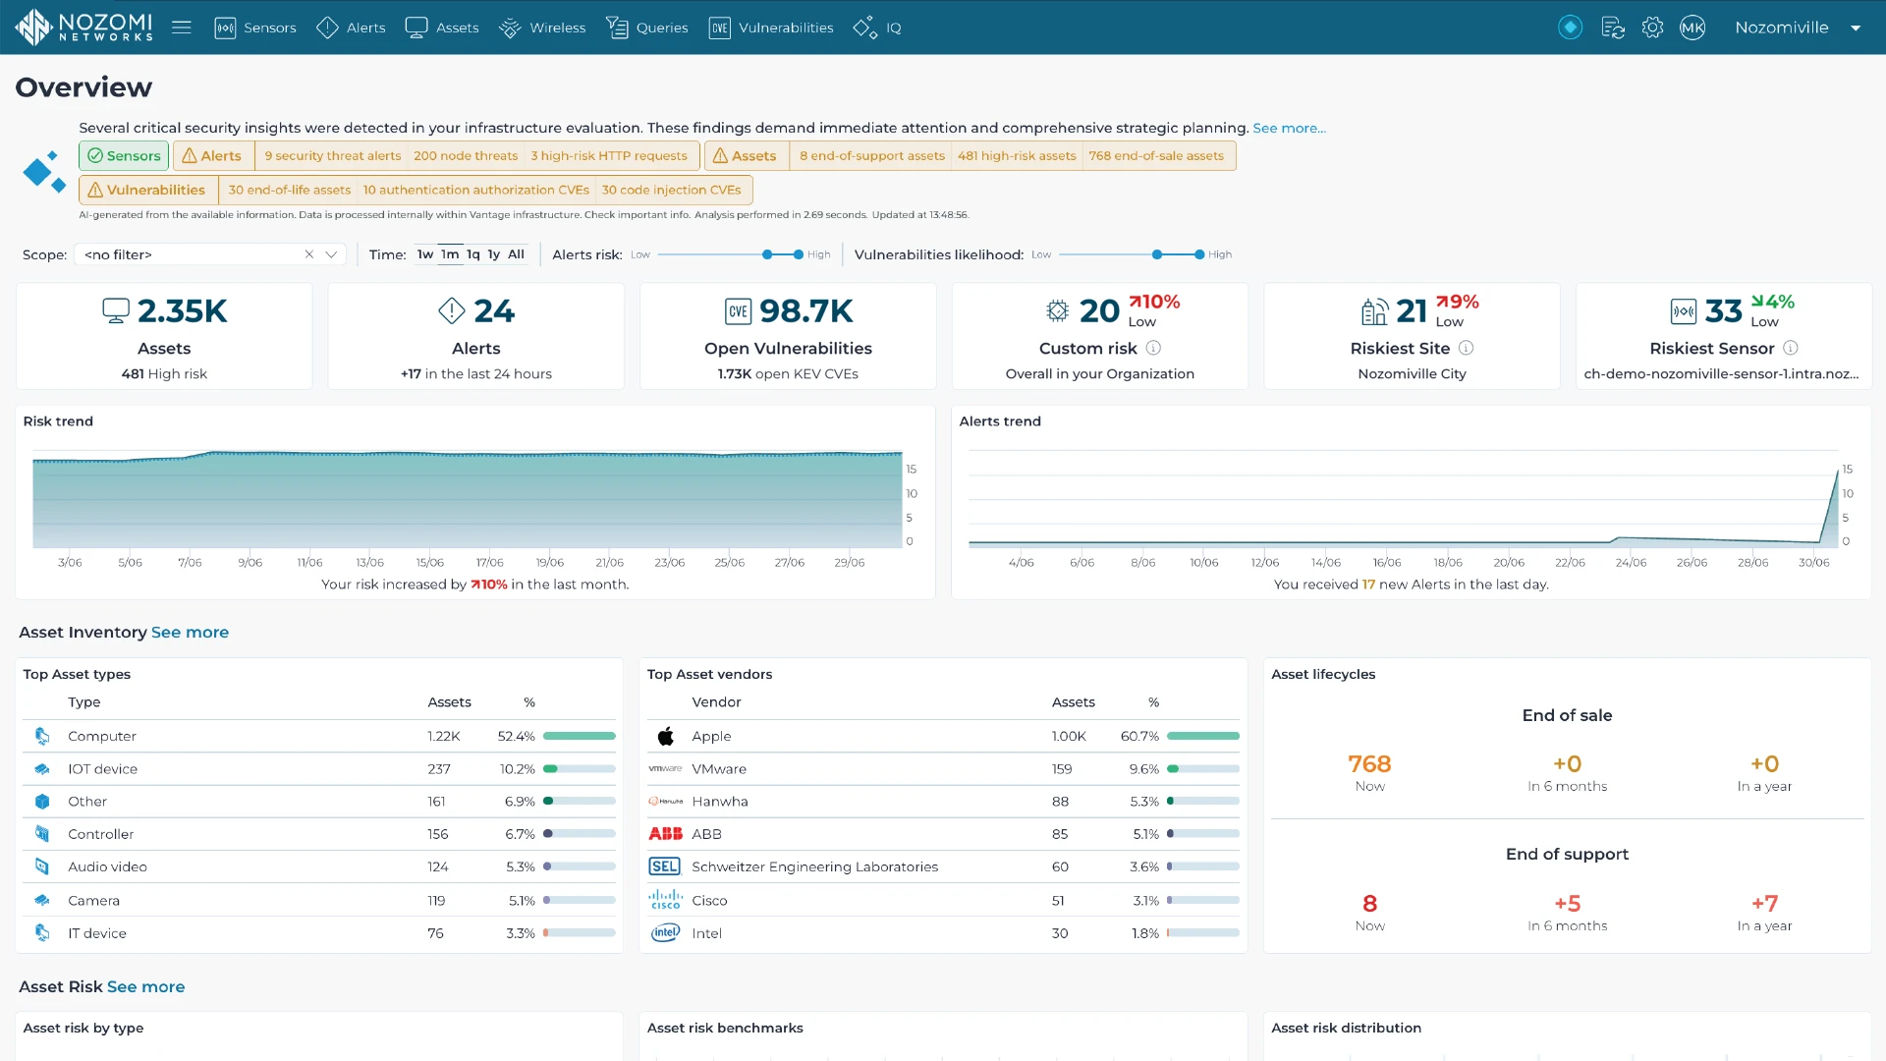Click the Custom risk info icon
Viewport: 1886px width, 1061px height.
tap(1154, 348)
